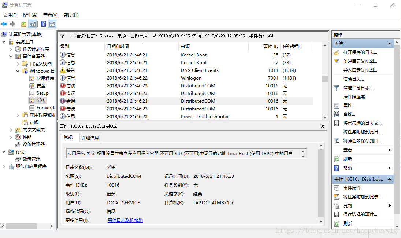This screenshot has height=238, width=401.
Task: Open 磁盘管理 from the tree
Action: 31,159
